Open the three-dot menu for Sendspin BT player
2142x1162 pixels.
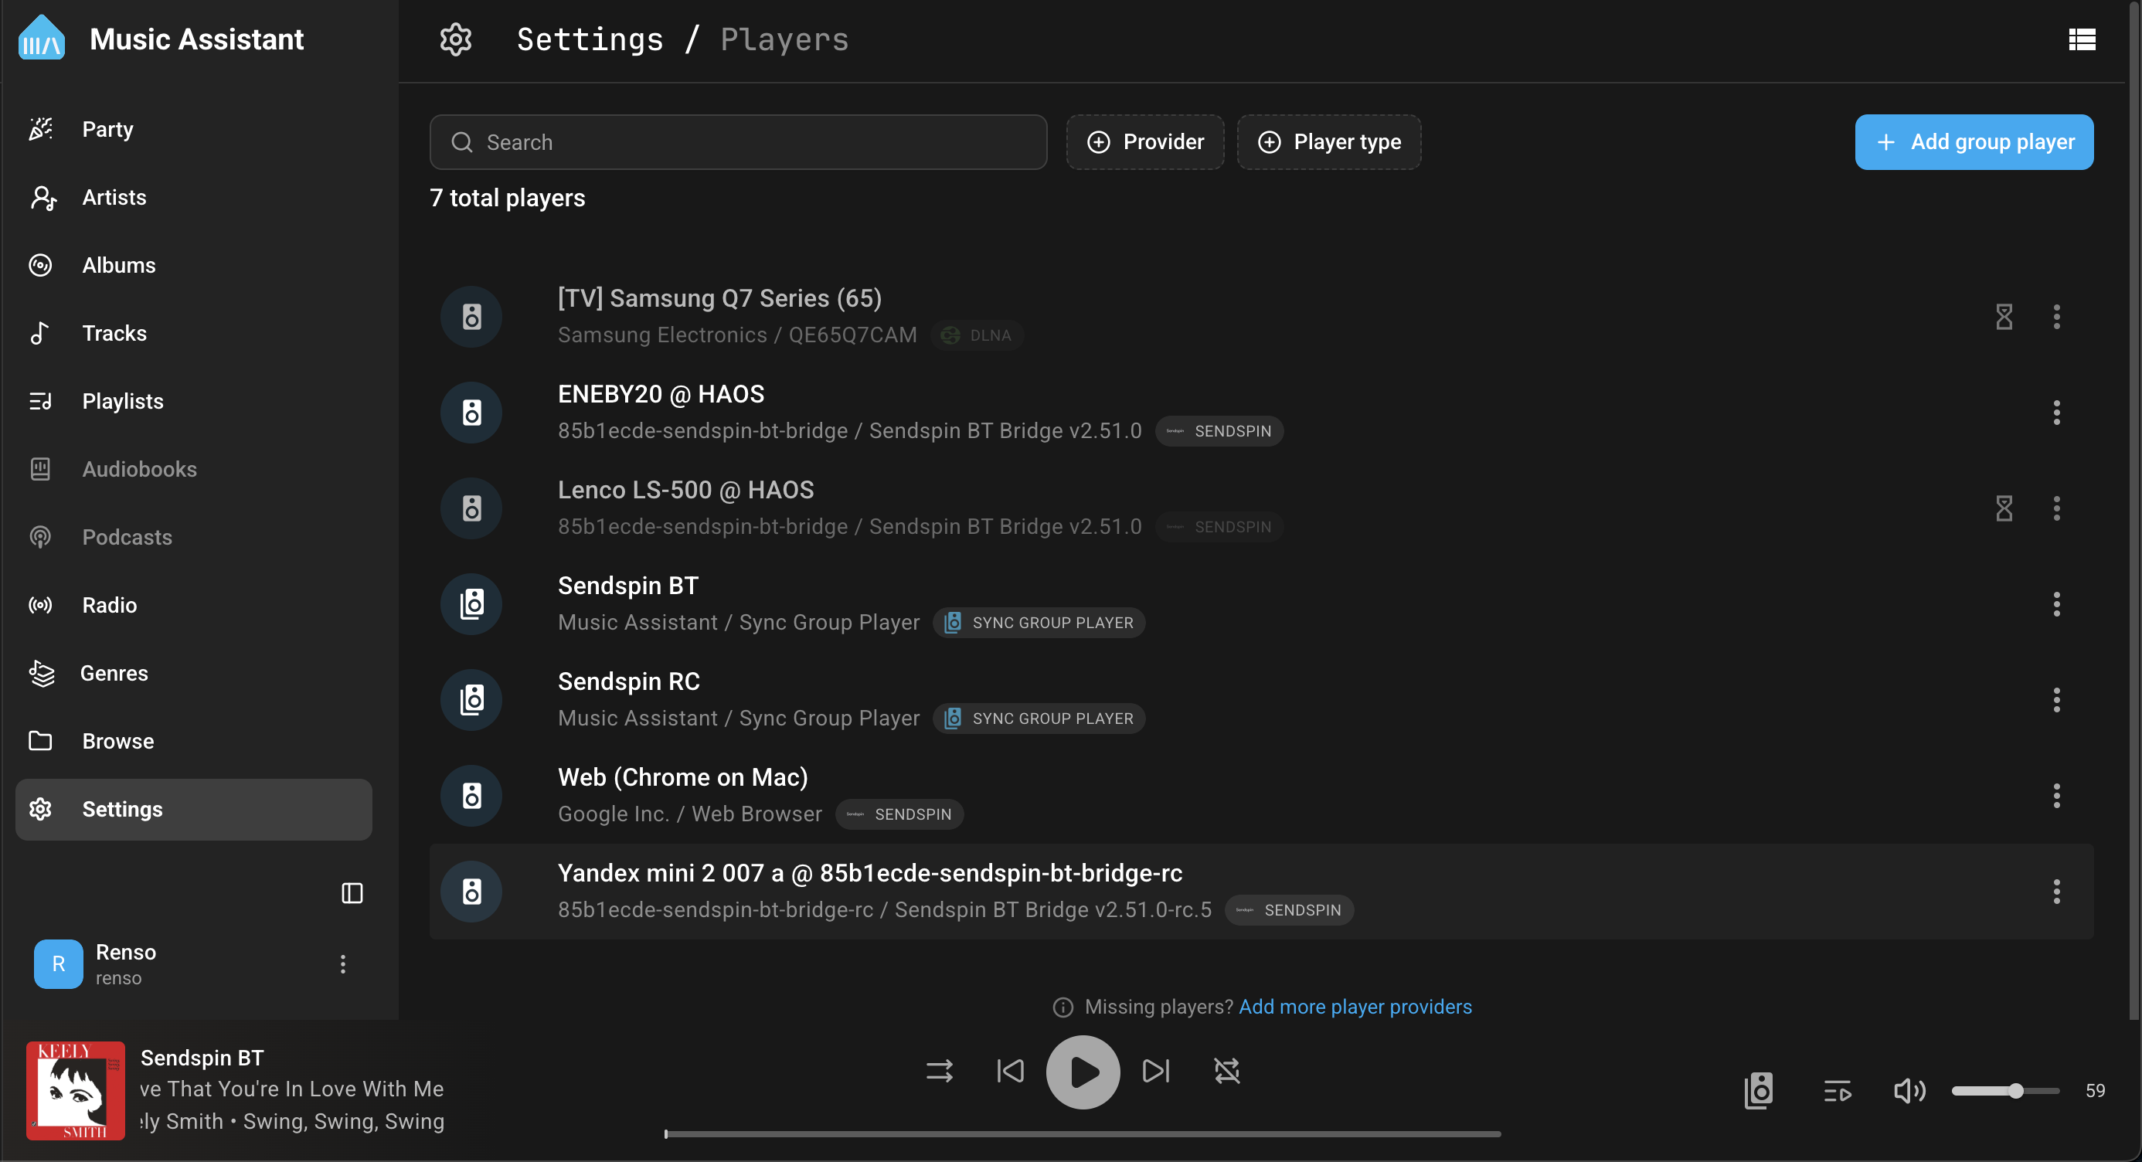coord(2056,603)
